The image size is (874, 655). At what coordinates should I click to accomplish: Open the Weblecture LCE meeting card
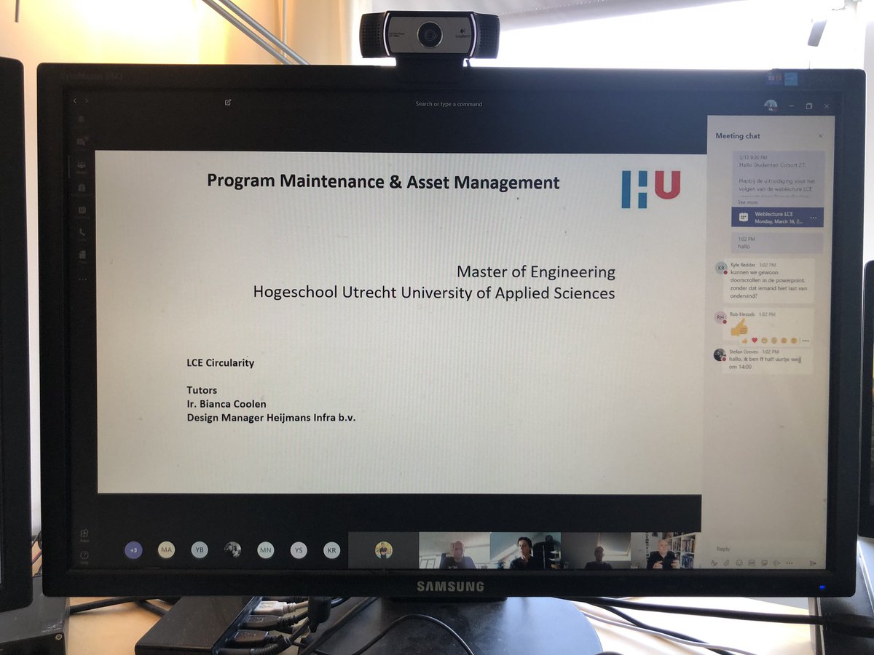(x=777, y=217)
